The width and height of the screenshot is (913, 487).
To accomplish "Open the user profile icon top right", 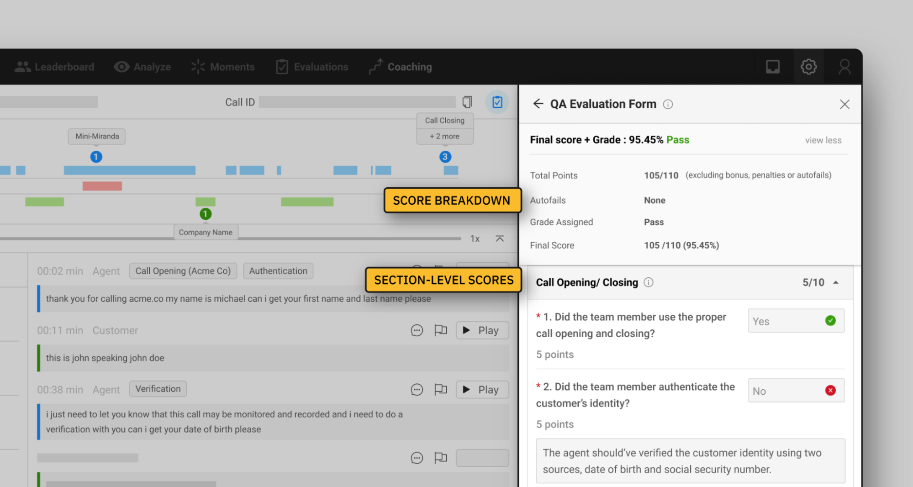I will (844, 67).
